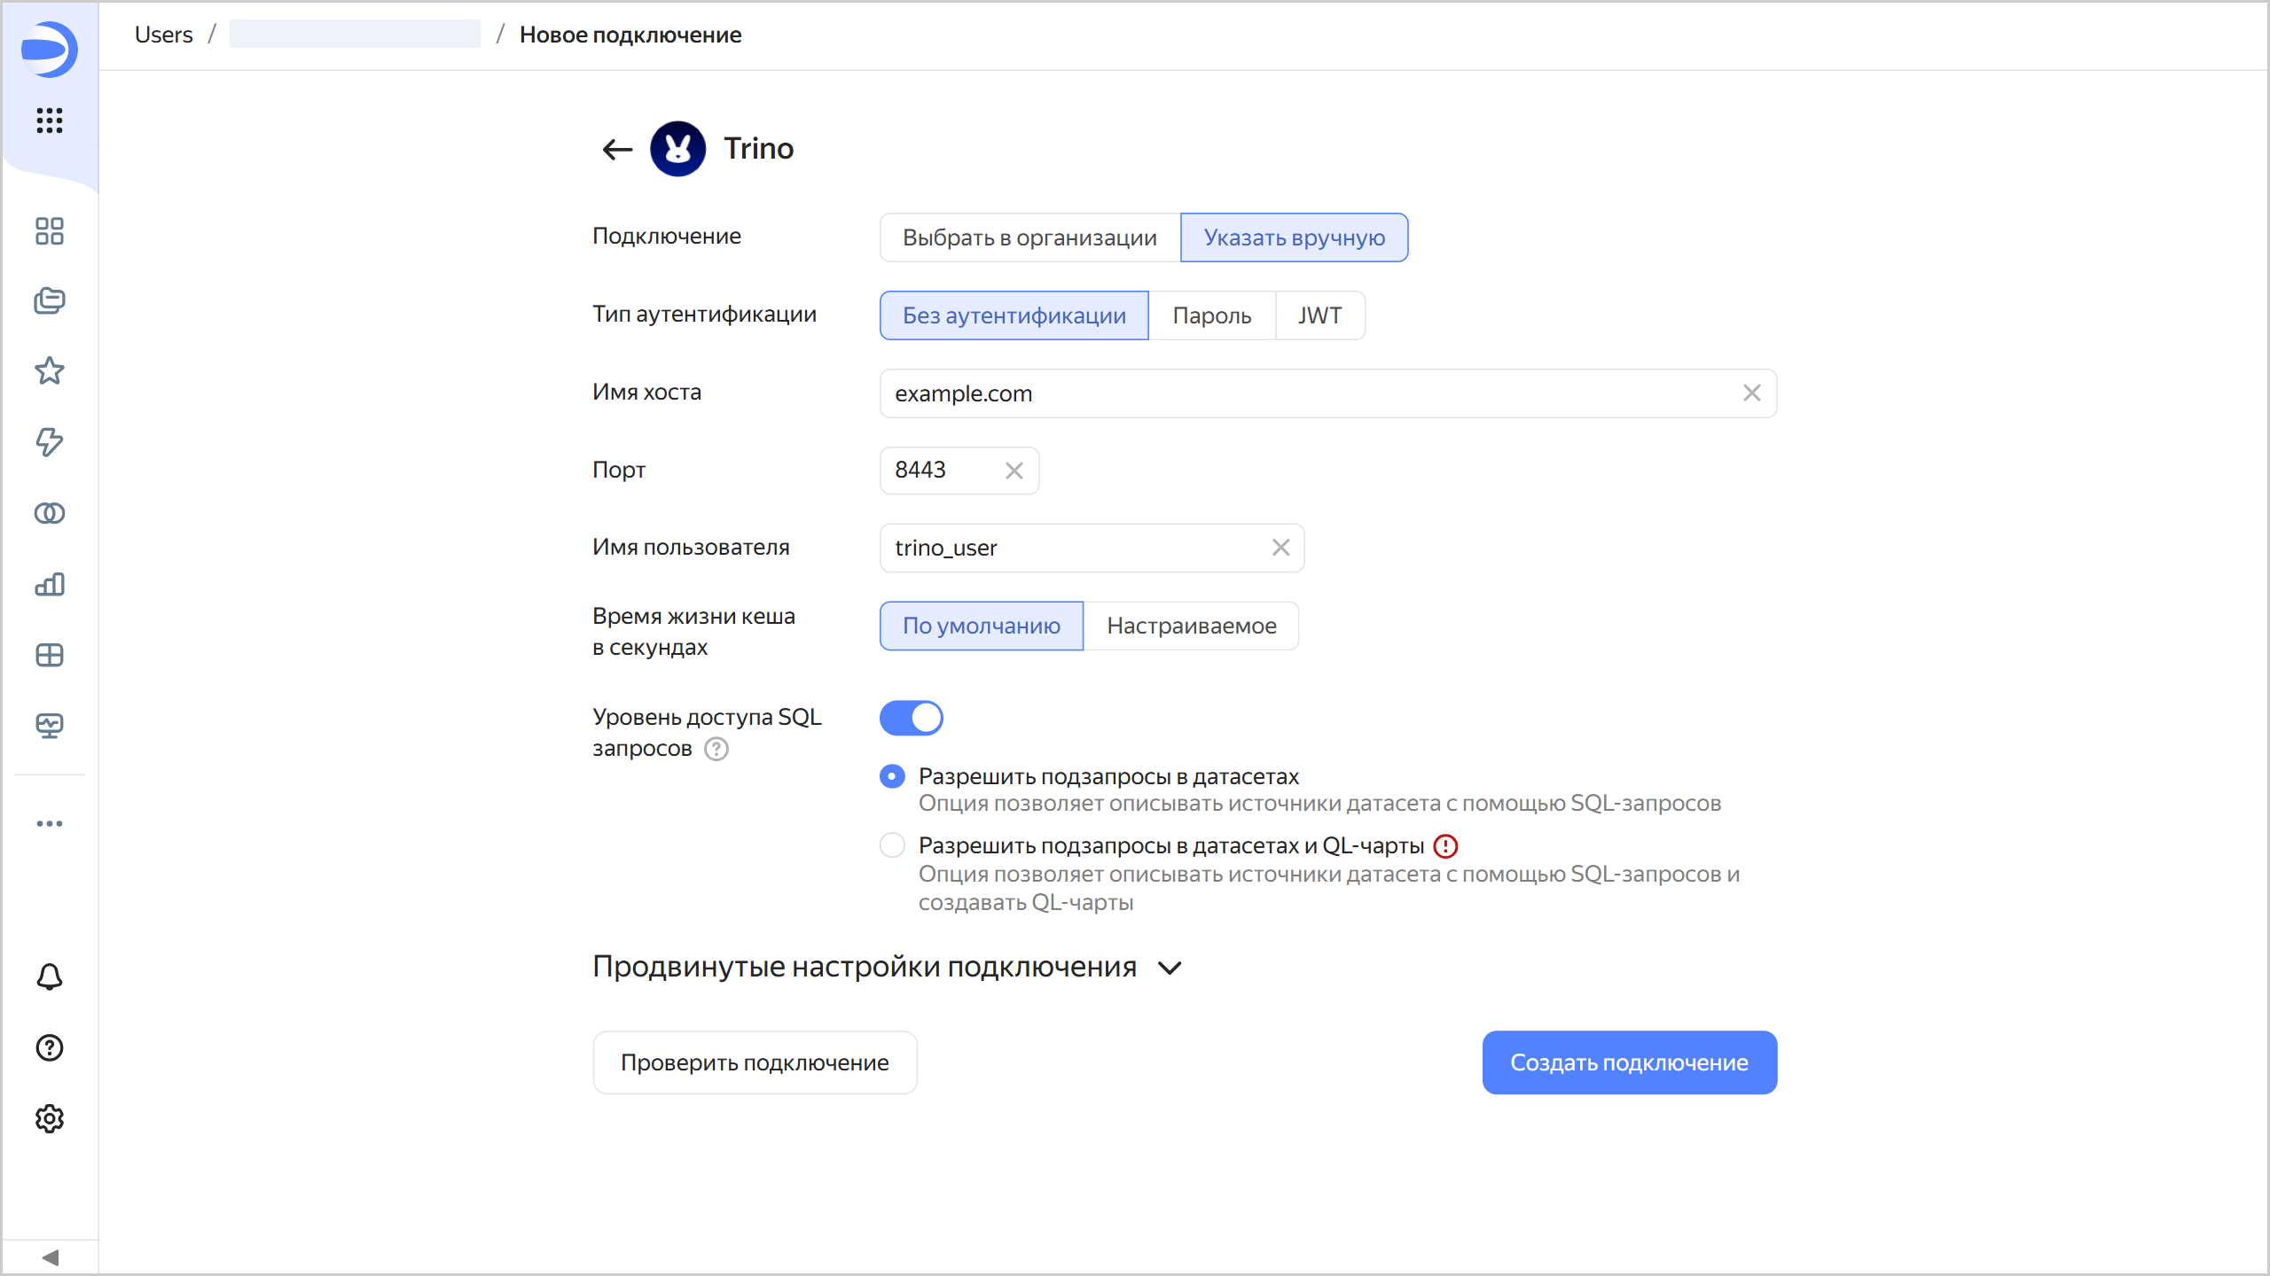Click the help question mark sidebar icon

pos(50,1047)
